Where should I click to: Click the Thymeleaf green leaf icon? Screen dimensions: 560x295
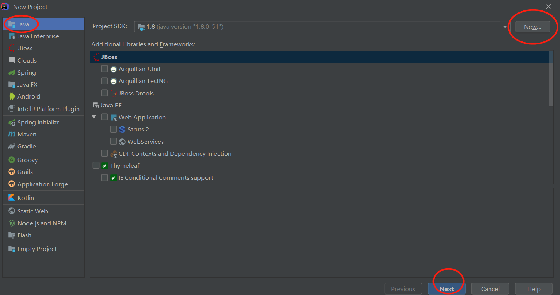coord(104,166)
